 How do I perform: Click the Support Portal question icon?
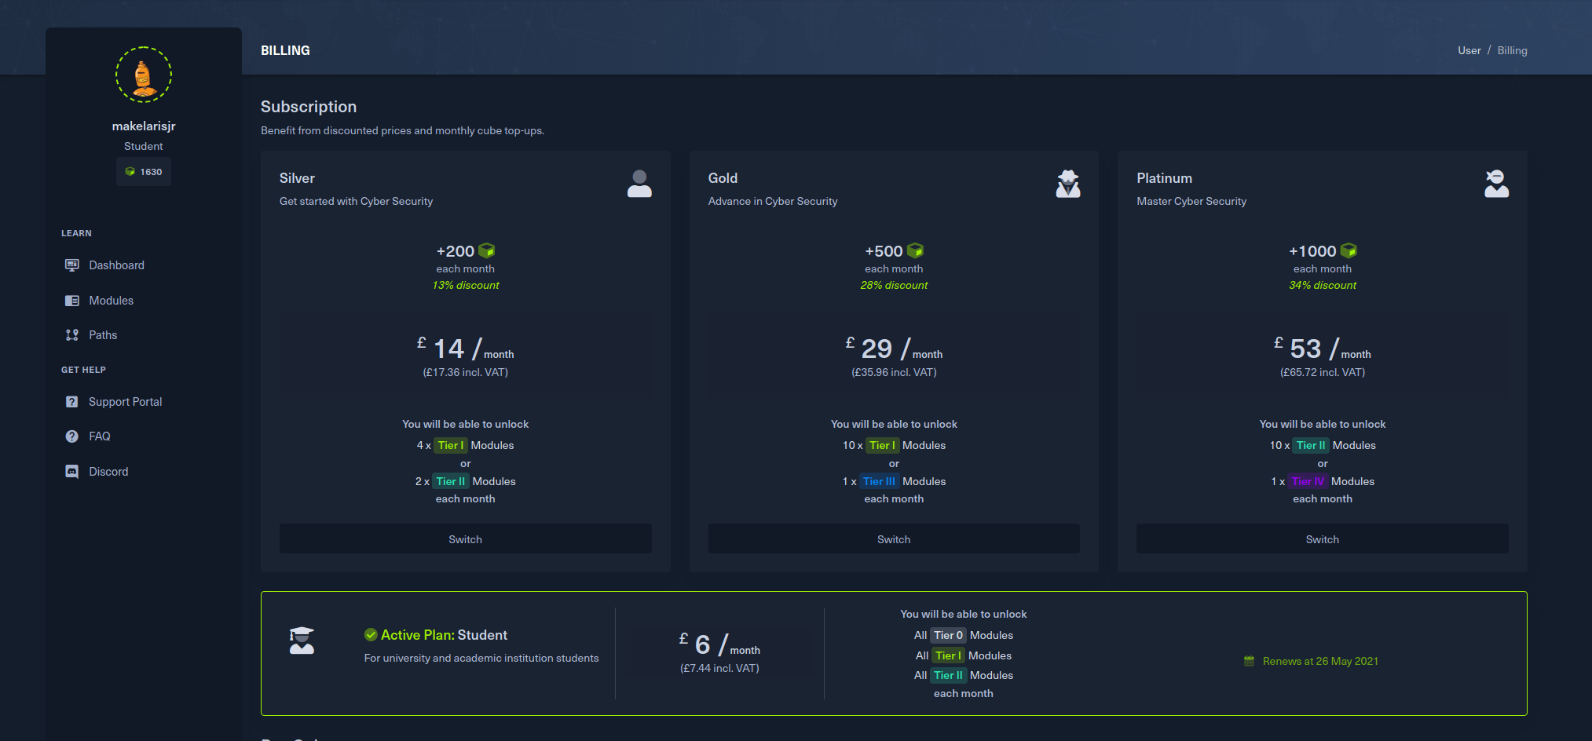click(x=72, y=402)
